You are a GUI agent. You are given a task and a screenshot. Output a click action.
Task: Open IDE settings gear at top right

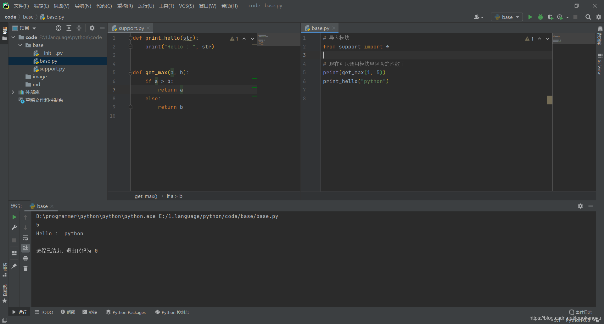click(x=599, y=17)
